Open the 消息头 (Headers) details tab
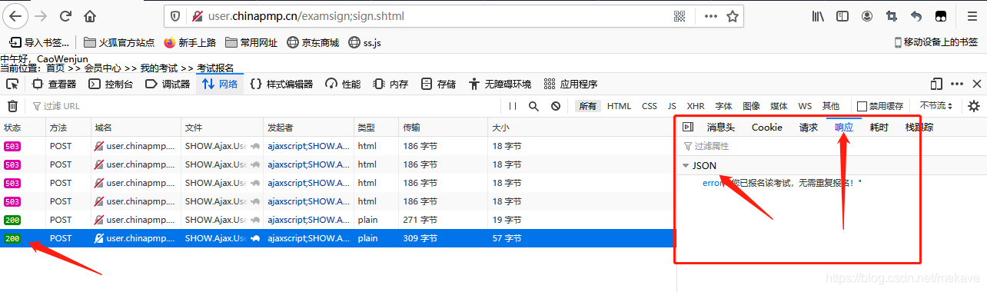The width and height of the screenshot is (987, 292). pos(721,128)
